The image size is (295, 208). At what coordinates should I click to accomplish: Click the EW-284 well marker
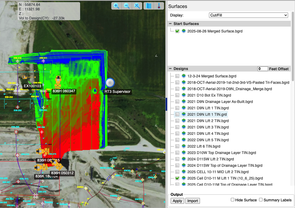coord(42,132)
